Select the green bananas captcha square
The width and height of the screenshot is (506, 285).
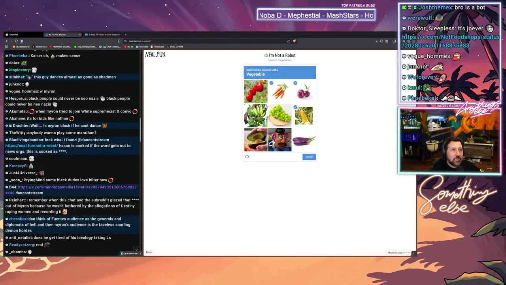[256, 116]
